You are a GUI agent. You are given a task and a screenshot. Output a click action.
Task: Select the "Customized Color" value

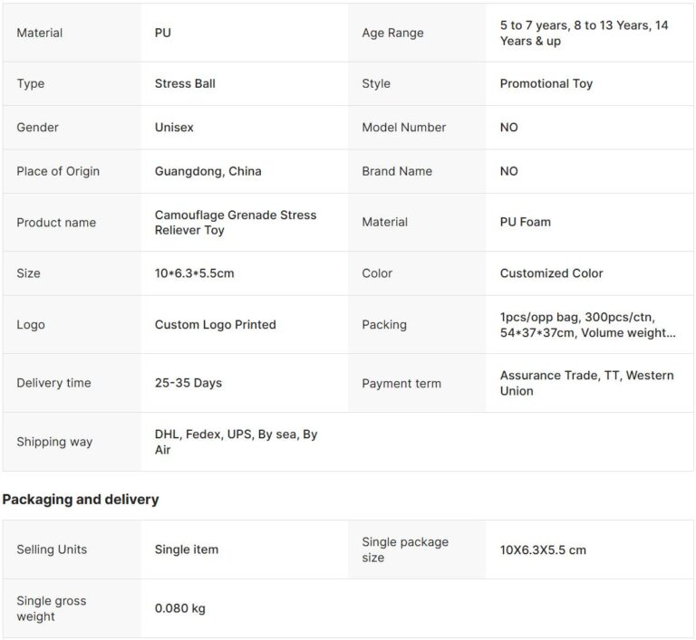[551, 273]
